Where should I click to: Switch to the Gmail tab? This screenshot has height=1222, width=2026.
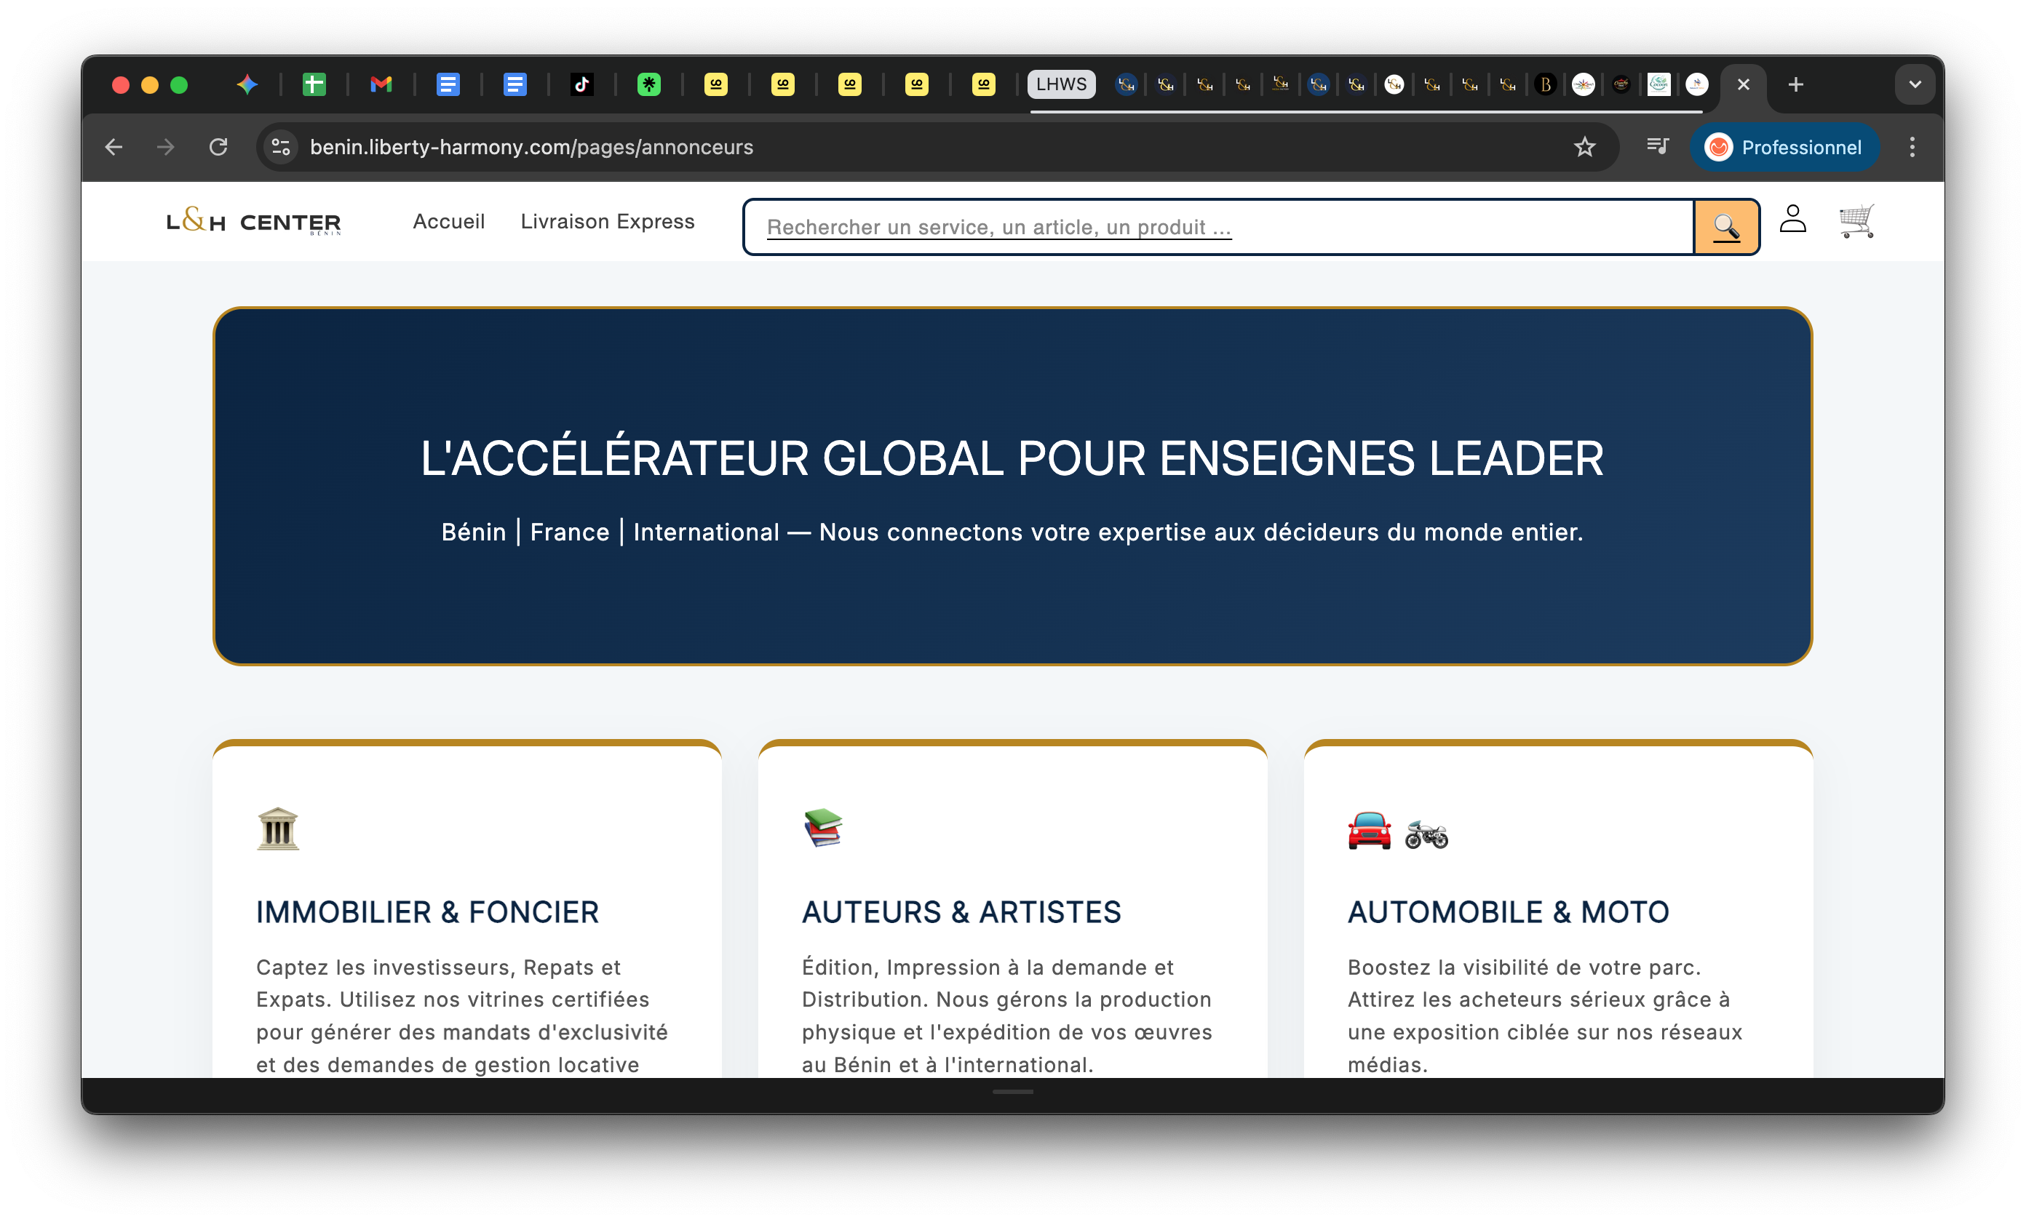[381, 84]
